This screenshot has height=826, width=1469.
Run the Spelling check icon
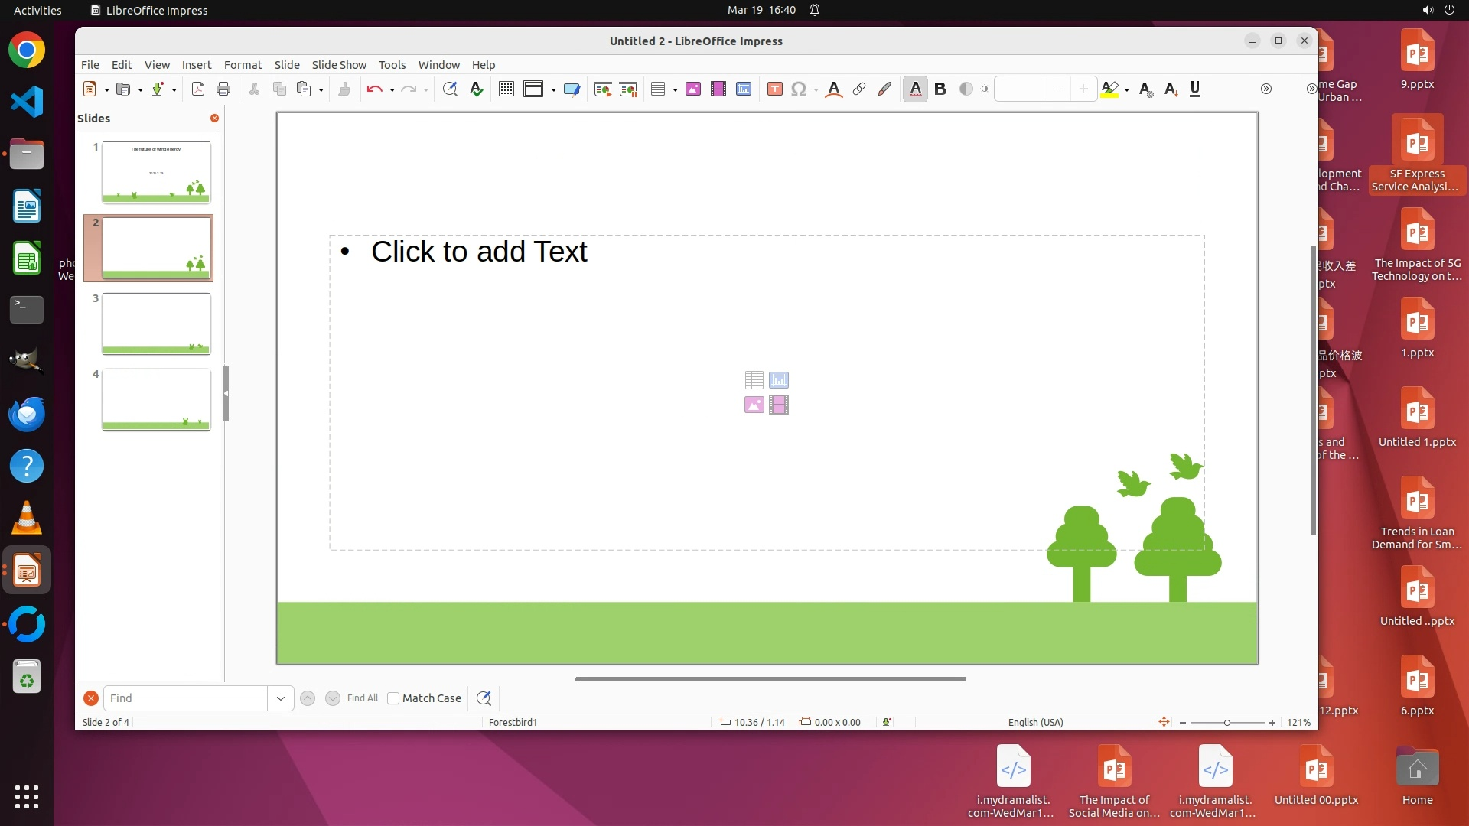point(477,89)
